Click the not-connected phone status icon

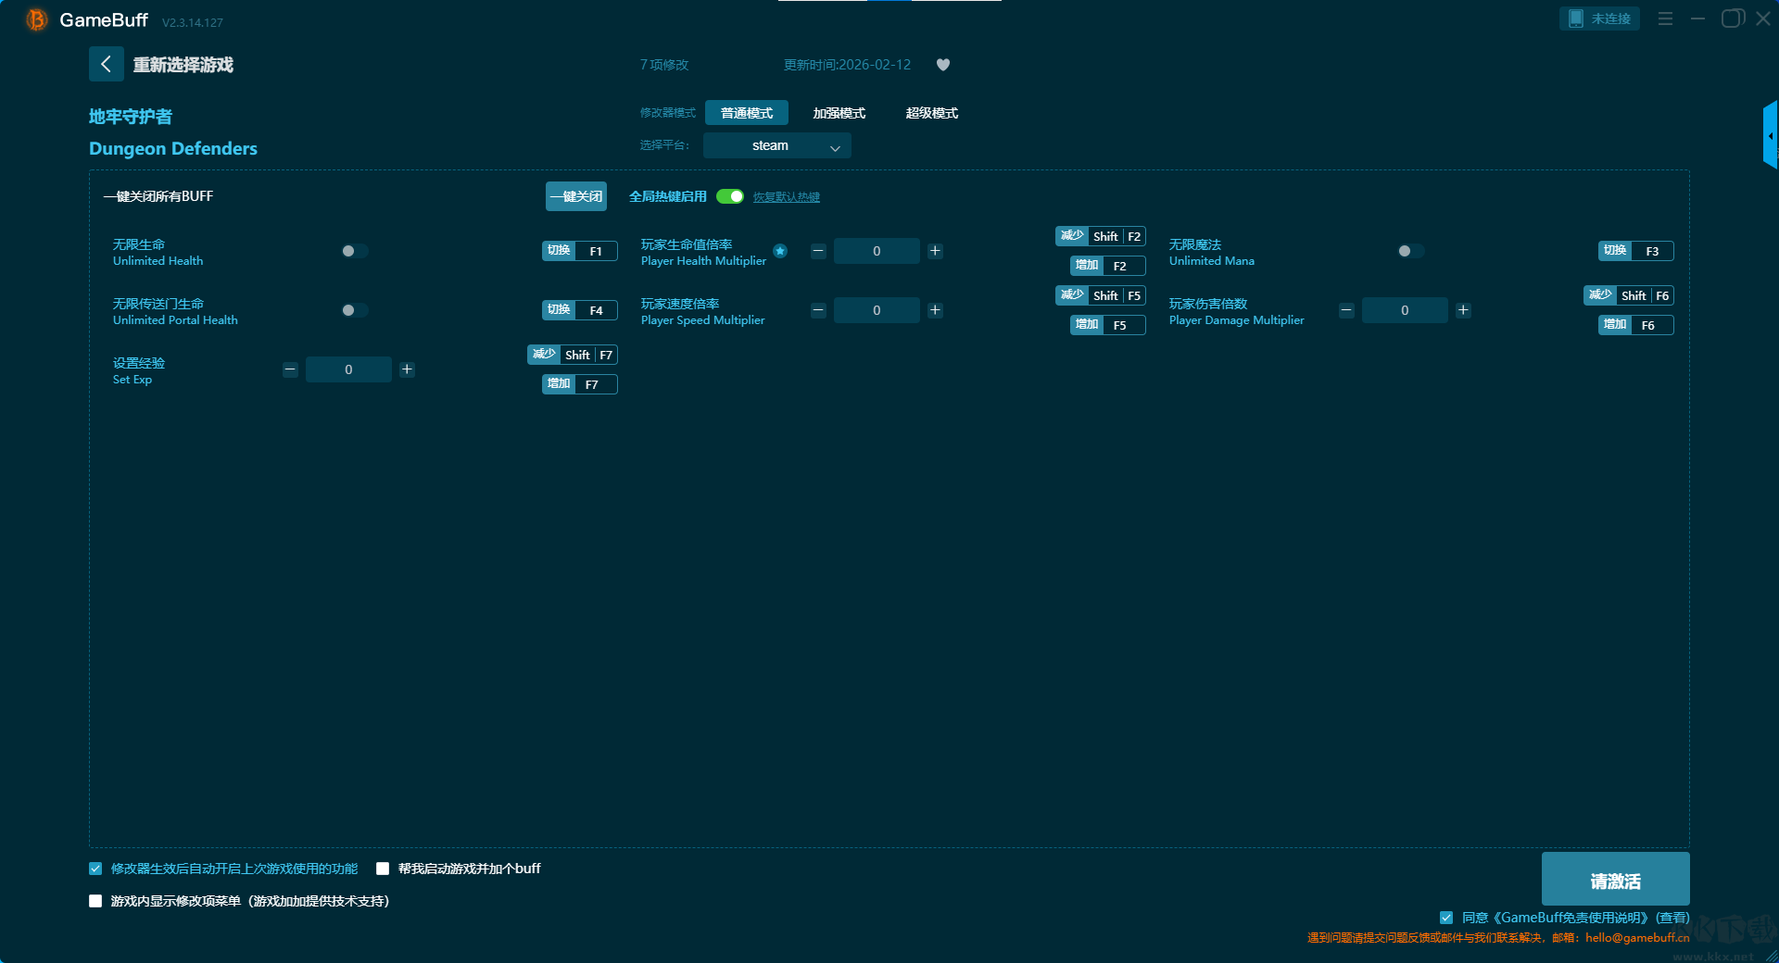point(1575,19)
